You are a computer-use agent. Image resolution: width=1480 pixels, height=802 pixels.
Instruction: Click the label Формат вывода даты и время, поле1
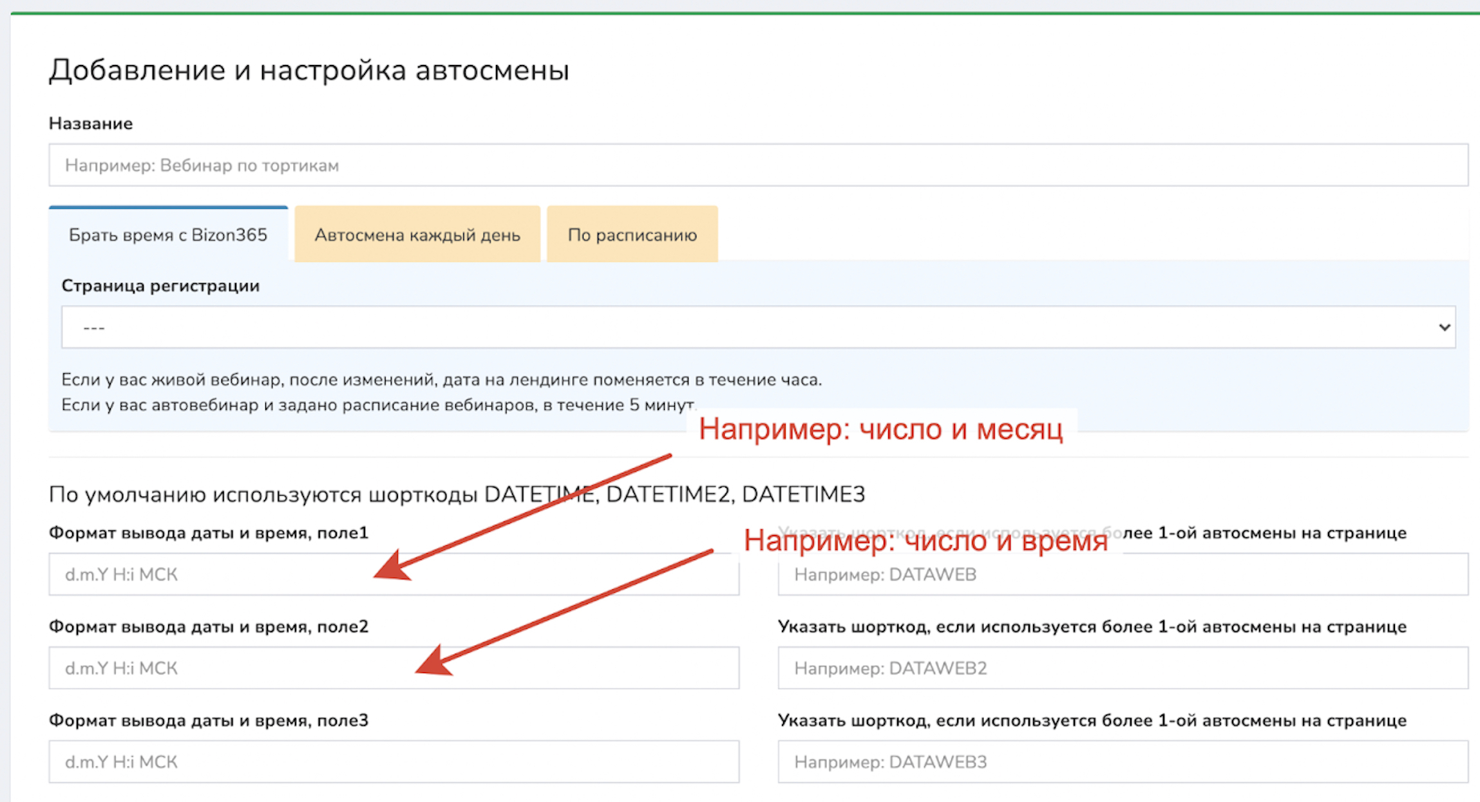[208, 533]
